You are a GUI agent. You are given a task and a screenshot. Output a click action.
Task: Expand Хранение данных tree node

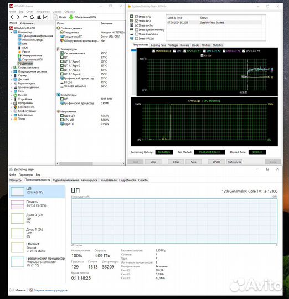click(11, 87)
